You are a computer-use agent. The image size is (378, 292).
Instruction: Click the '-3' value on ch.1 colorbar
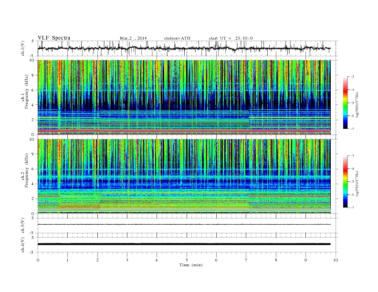pyautogui.click(x=352, y=77)
